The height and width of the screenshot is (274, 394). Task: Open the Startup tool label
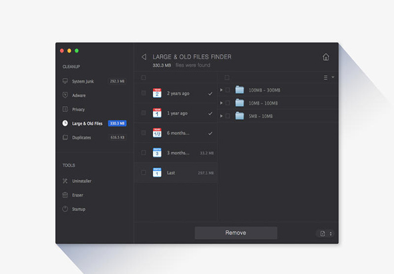79,209
